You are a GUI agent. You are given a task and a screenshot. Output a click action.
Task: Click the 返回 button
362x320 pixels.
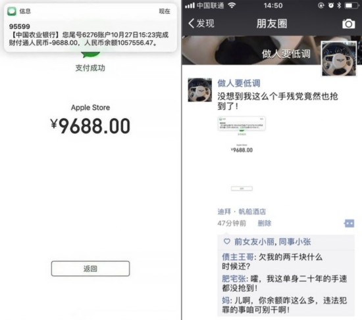(x=90, y=268)
